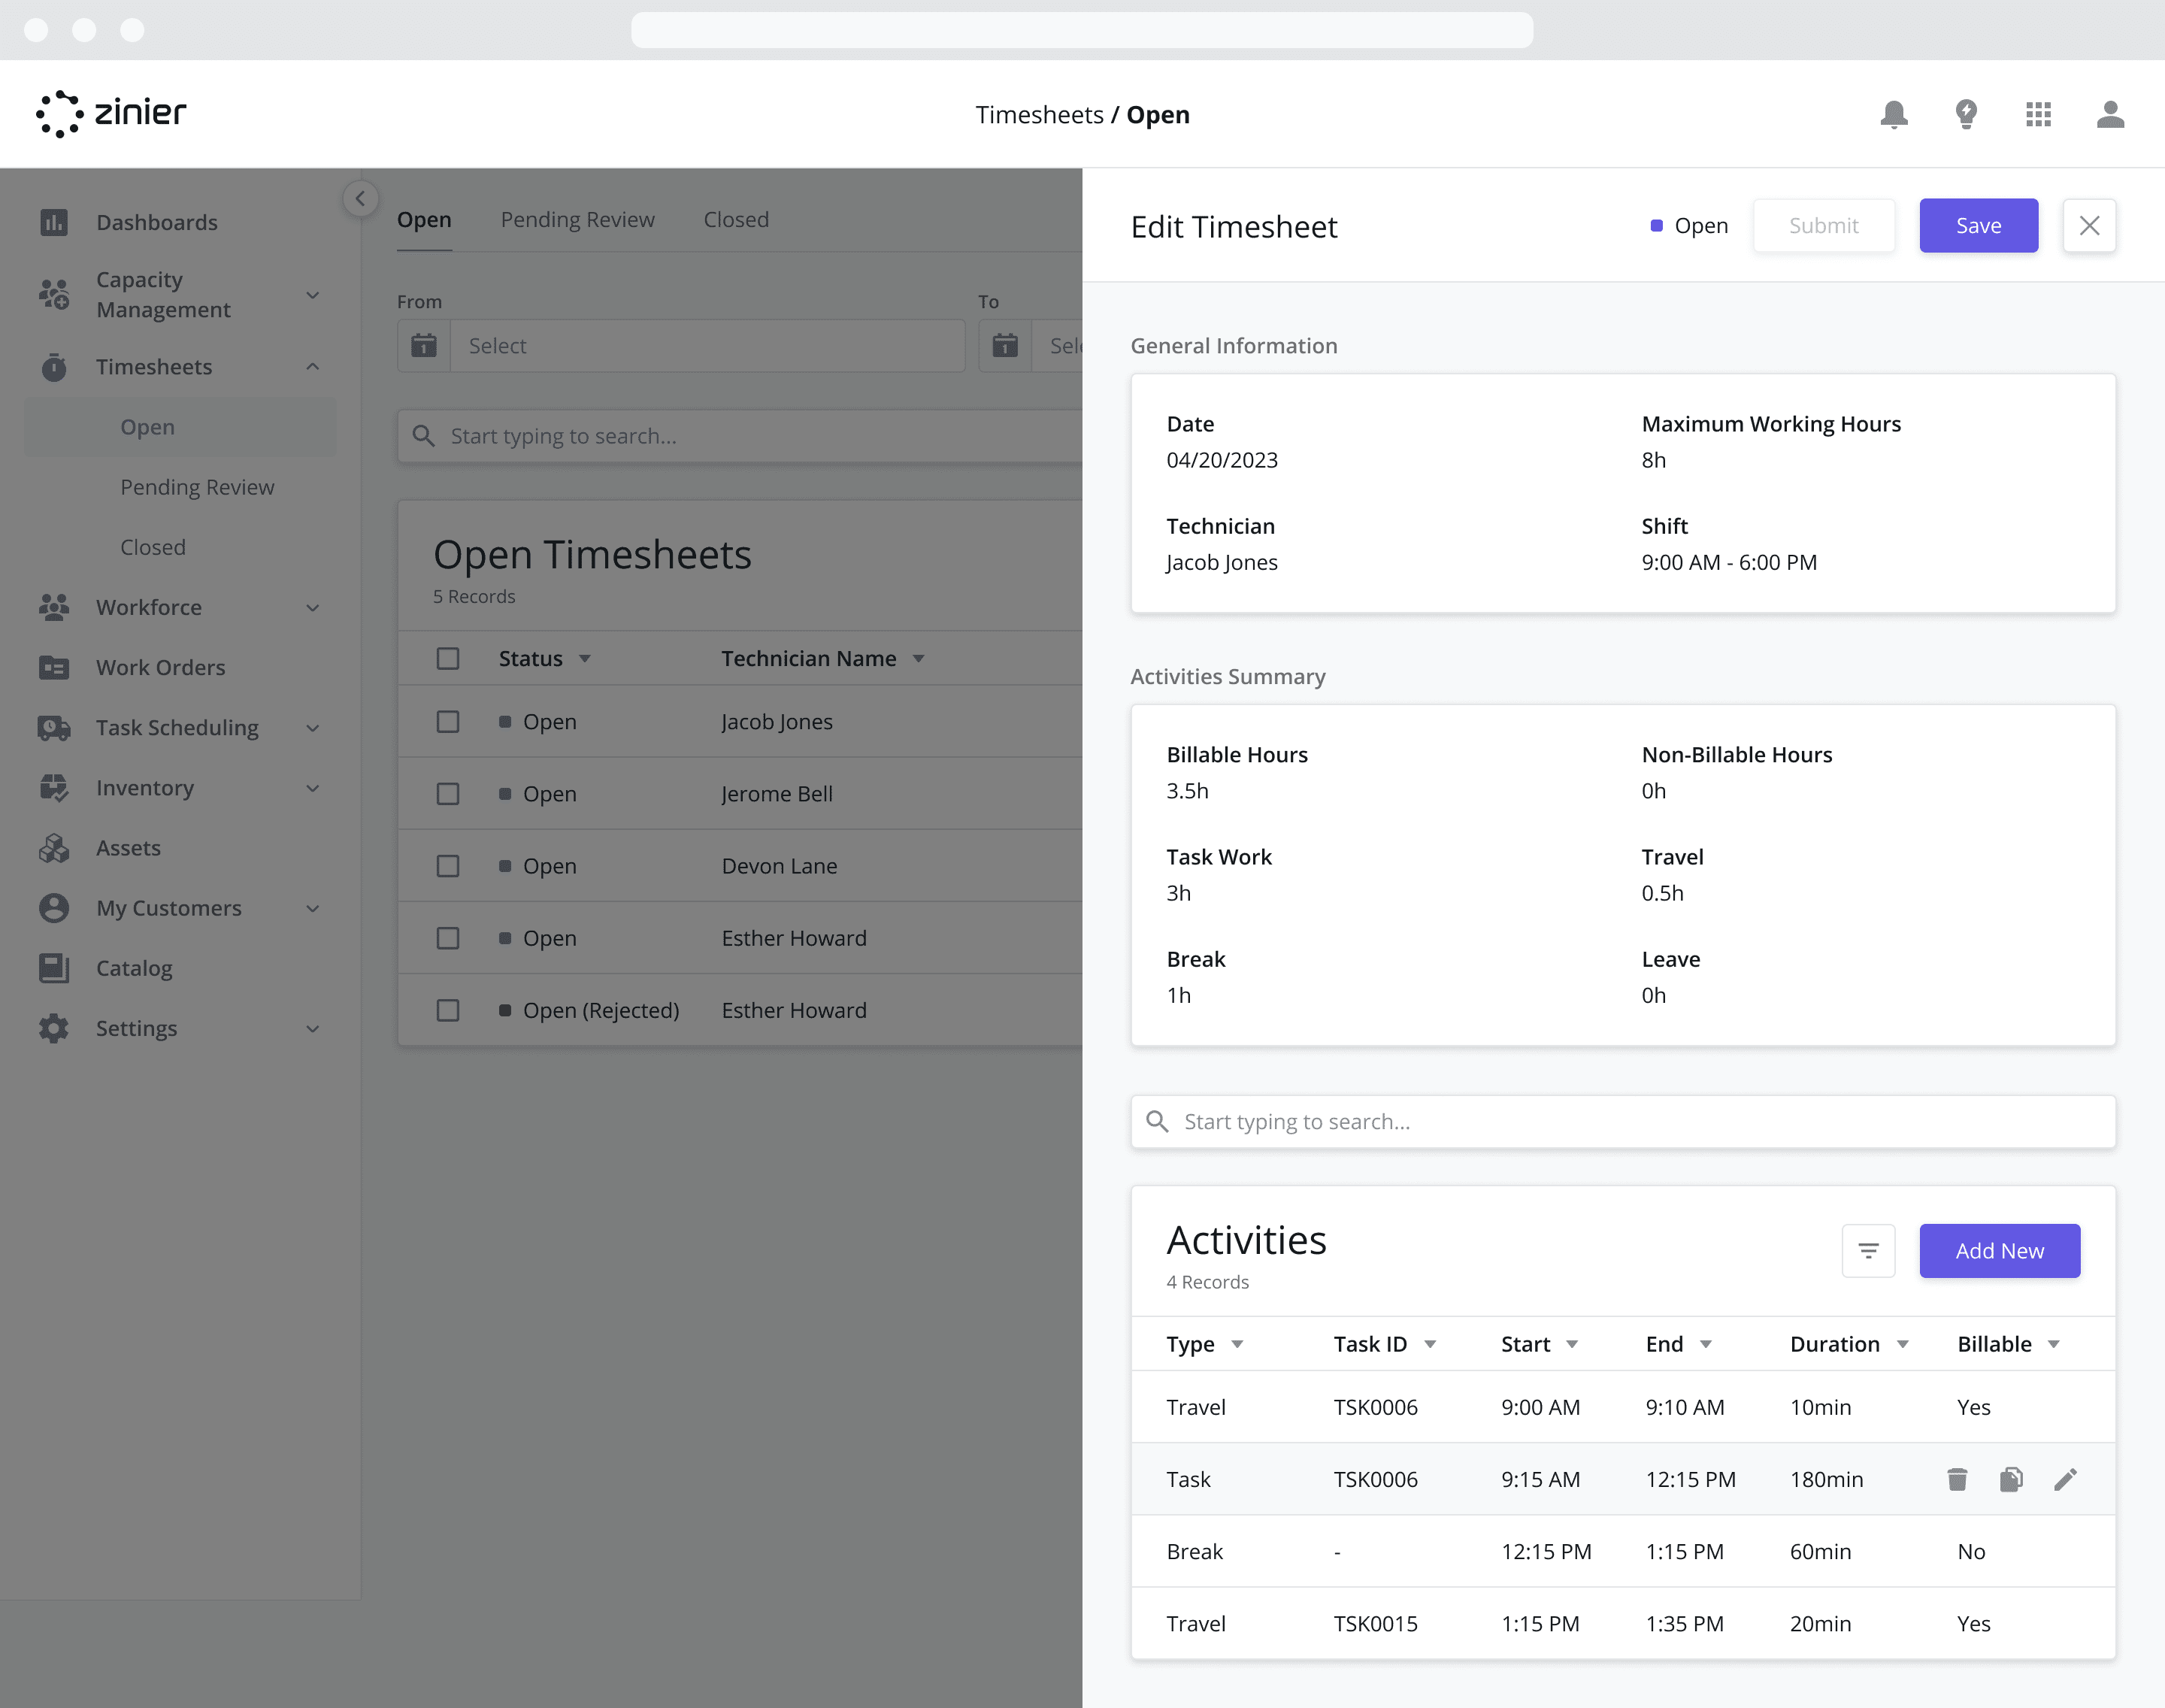
Task: Collapse the Timesheets menu chevron
Action: pyautogui.click(x=313, y=367)
